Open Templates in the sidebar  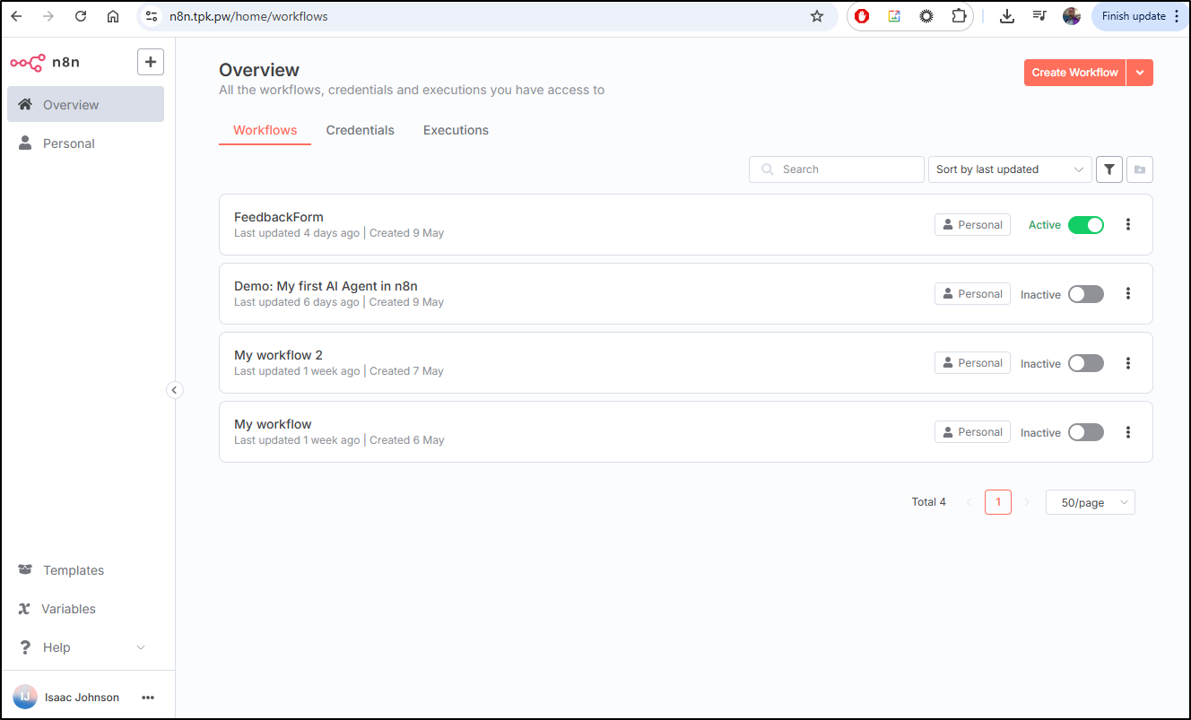(x=74, y=570)
